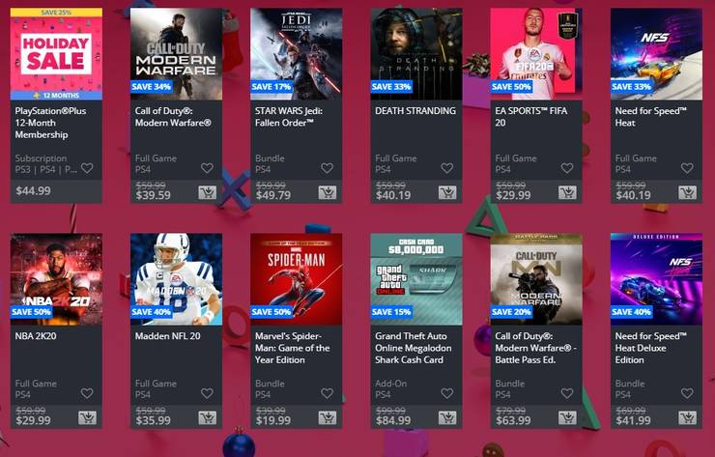This screenshot has height=457, width=715.
Task: Add NBA 2K20 to cart
Action: click(x=87, y=417)
